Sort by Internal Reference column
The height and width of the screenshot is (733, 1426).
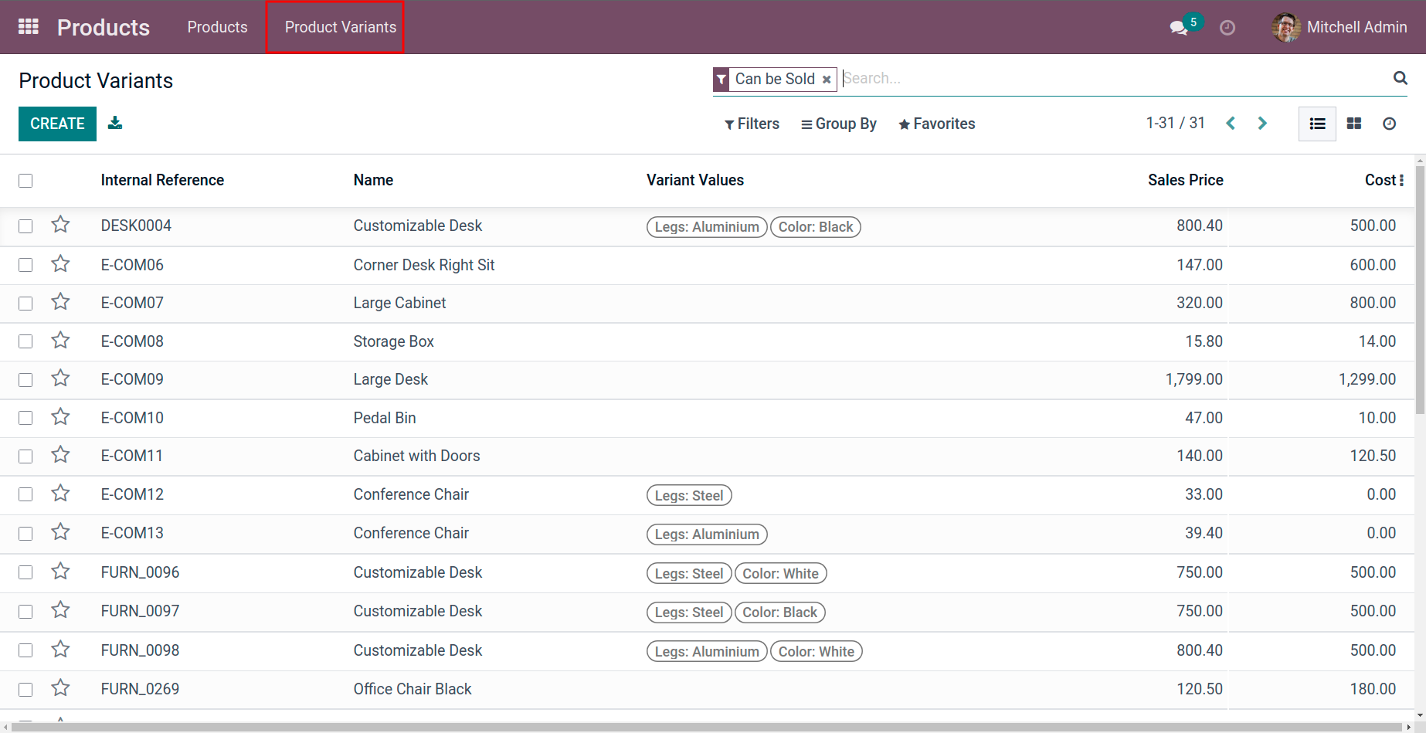tap(162, 180)
